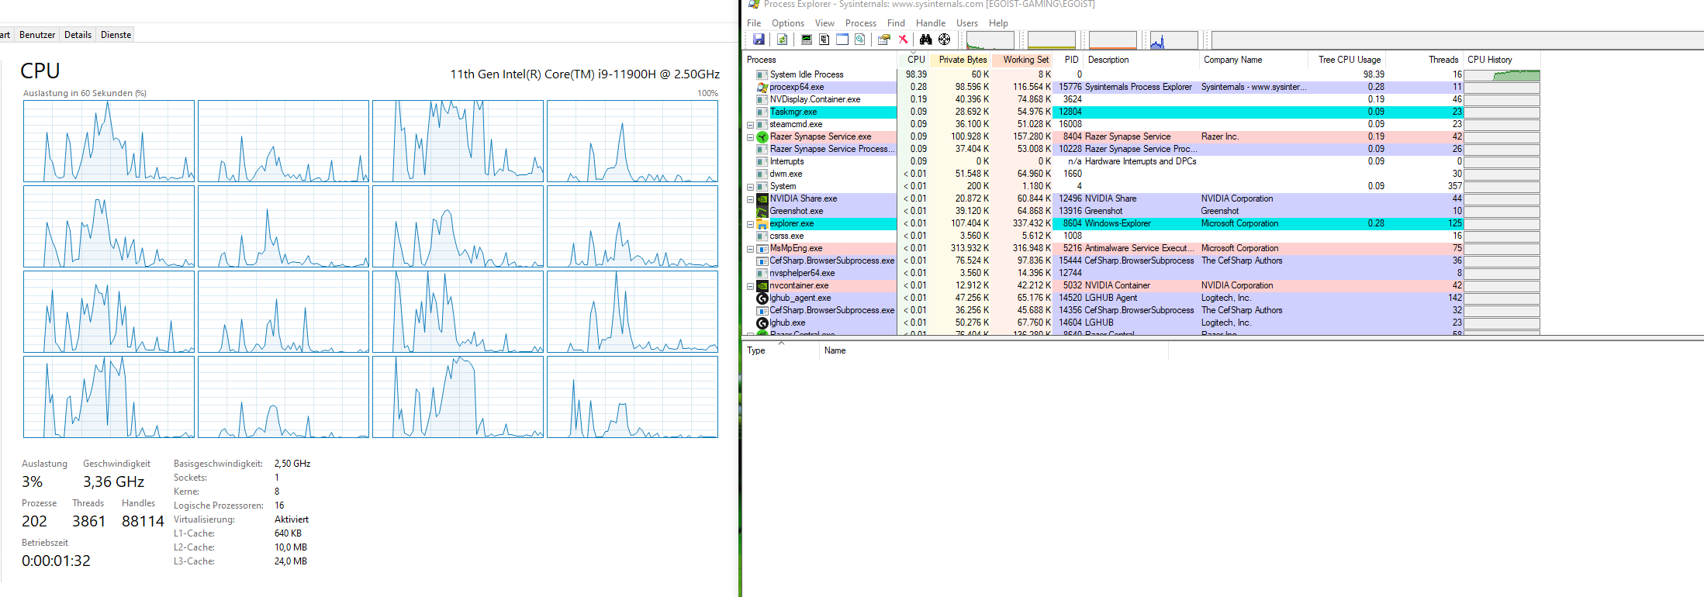Switch to Details tab in Task Manager

(78, 35)
